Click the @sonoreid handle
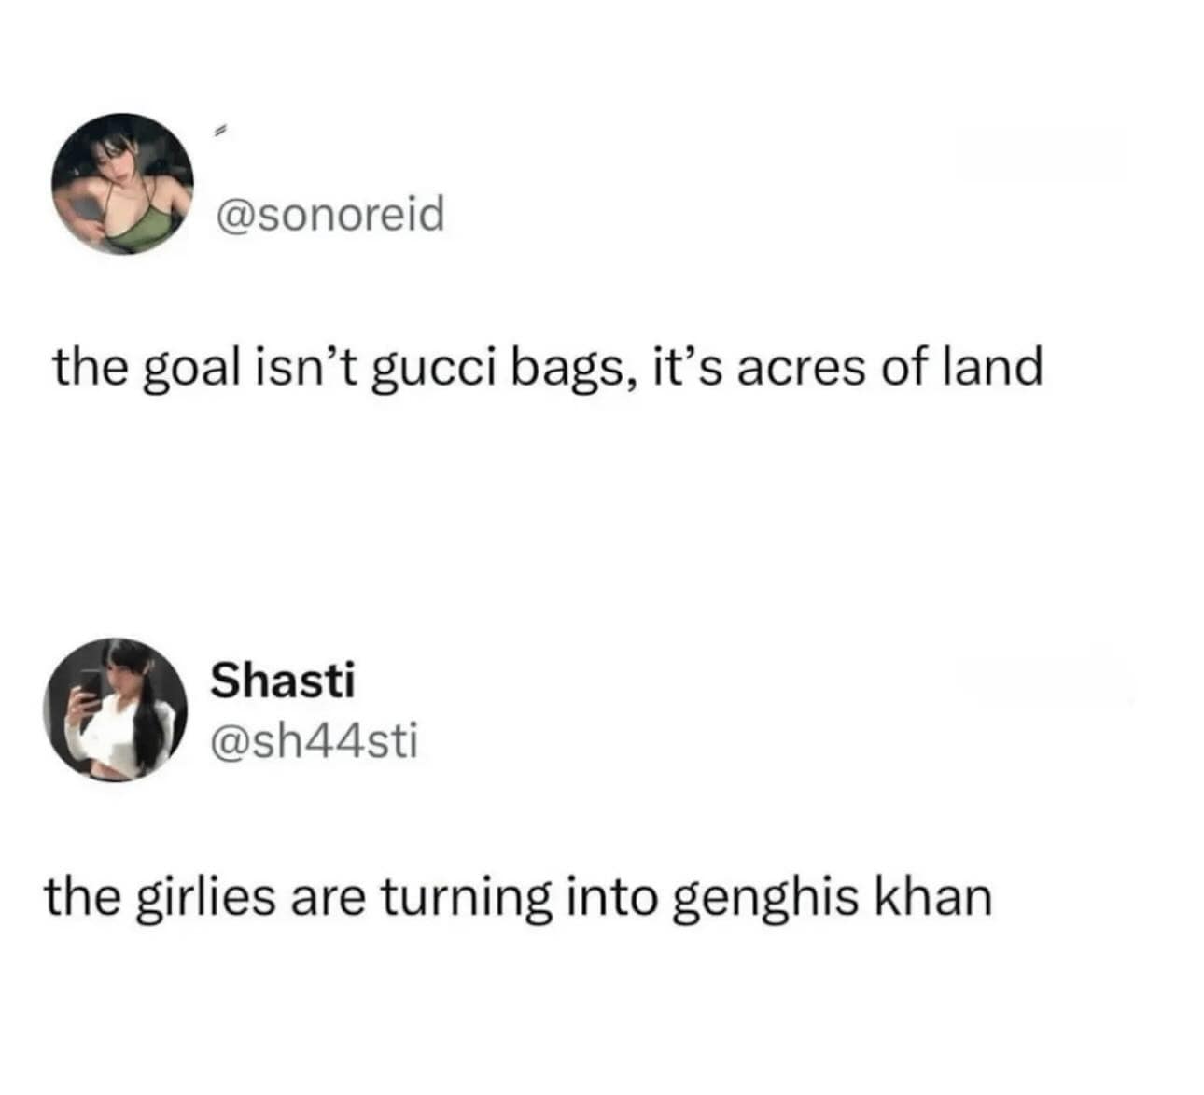1204x1095 pixels. coord(330,215)
